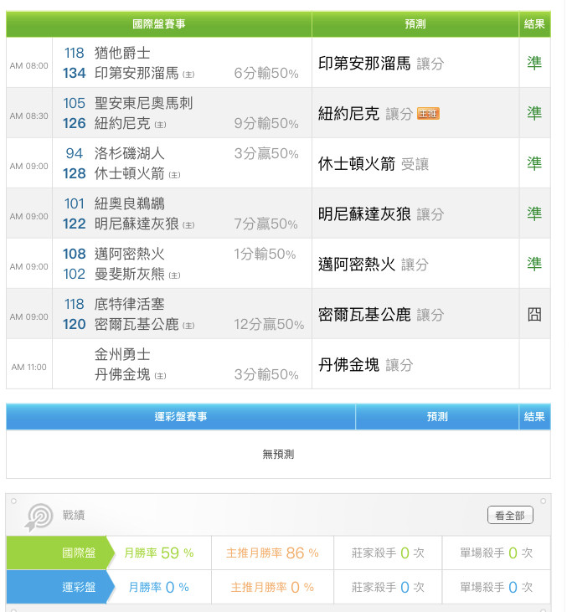Click the 準 result mark for 明尼蘇達灰狼 prediction
Image resolution: width=572 pixels, height=612 pixels.
[x=534, y=213]
